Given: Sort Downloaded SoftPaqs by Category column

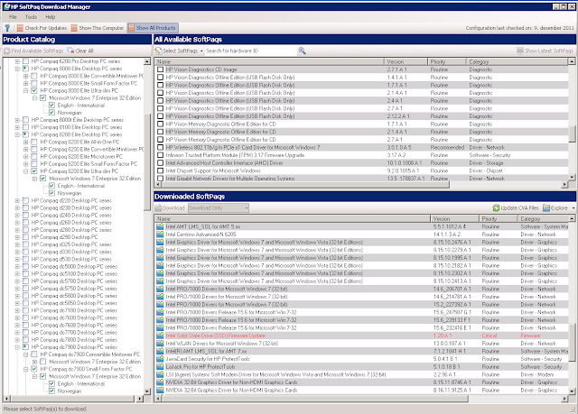Looking at the screenshot, I should (x=544, y=218).
